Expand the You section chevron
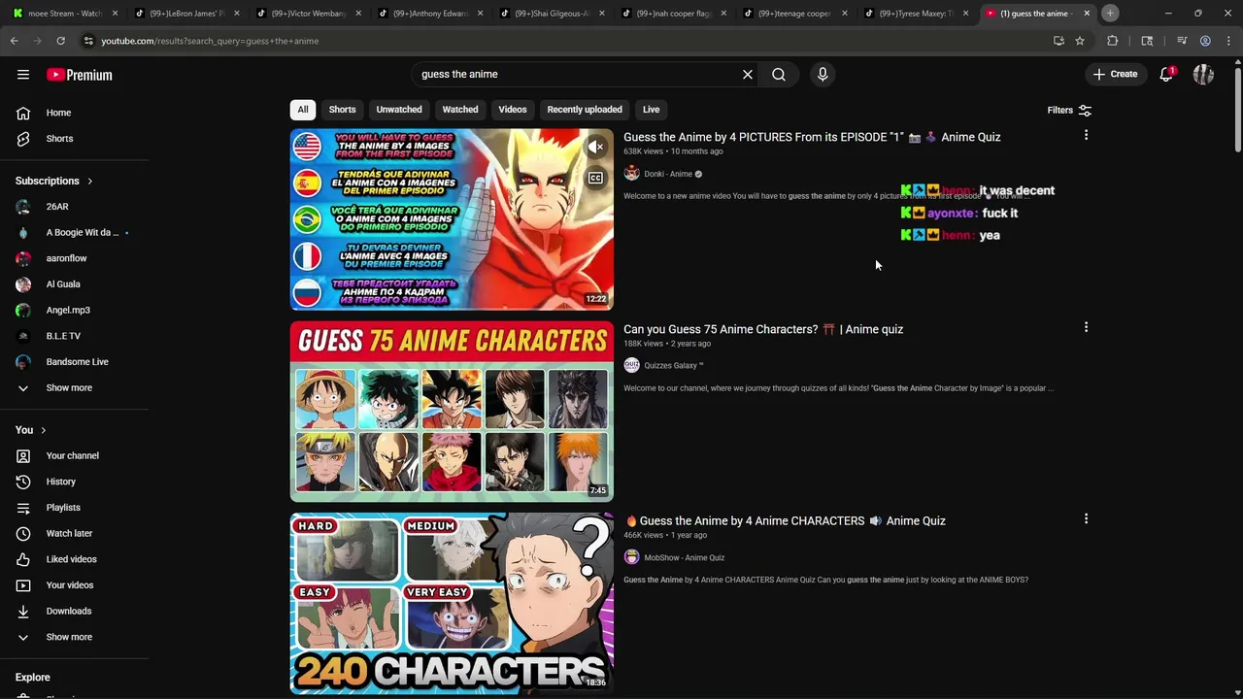The image size is (1243, 699). pos(43,430)
